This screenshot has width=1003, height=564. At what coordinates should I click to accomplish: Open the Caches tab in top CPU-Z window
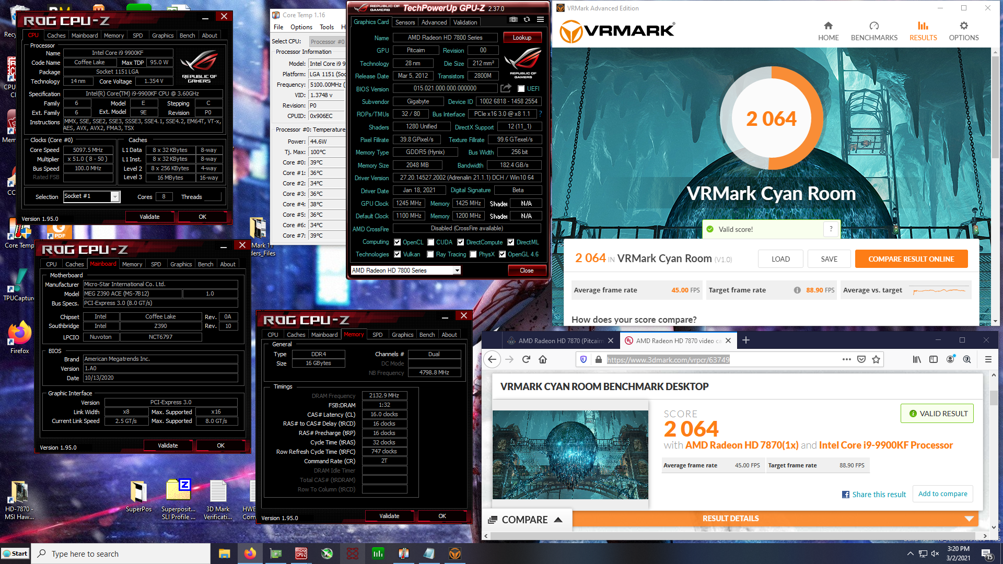point(56,36)
